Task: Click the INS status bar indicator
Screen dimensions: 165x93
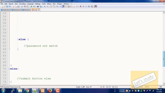Action: click(161, 87)
